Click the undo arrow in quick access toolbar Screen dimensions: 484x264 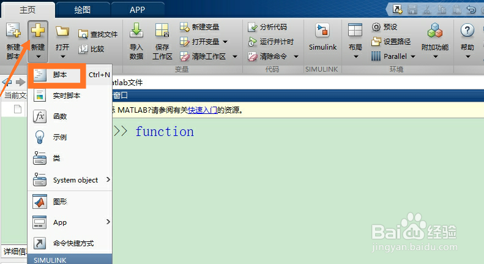pos(471,10)
